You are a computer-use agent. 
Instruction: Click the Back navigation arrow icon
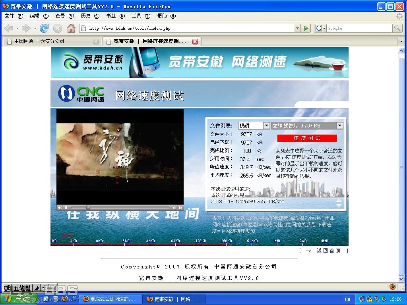click(x=9, y=28)
